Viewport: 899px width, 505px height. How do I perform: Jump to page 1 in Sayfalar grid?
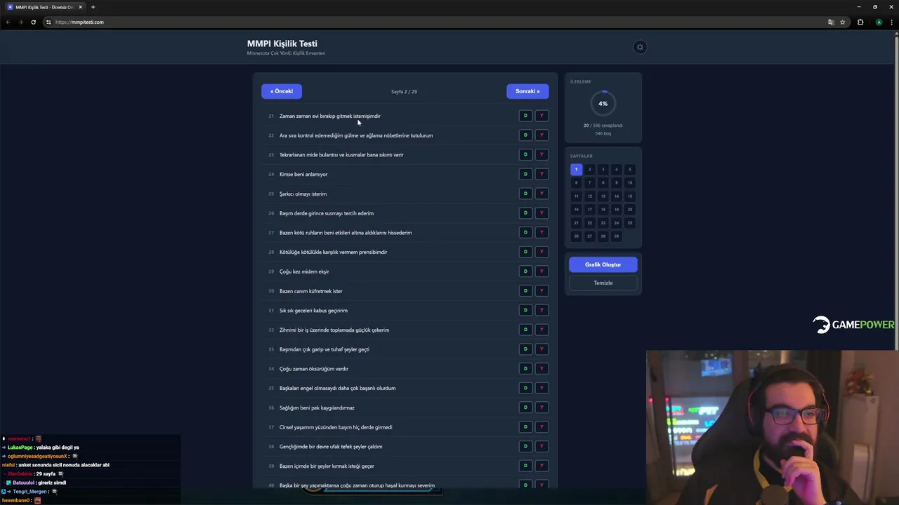[x=576, y=169]
